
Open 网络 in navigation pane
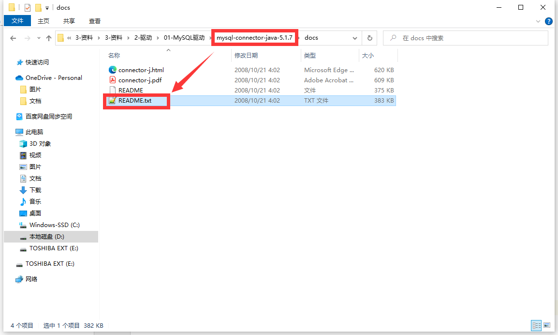pyautogui.click(x=31, y=279)
